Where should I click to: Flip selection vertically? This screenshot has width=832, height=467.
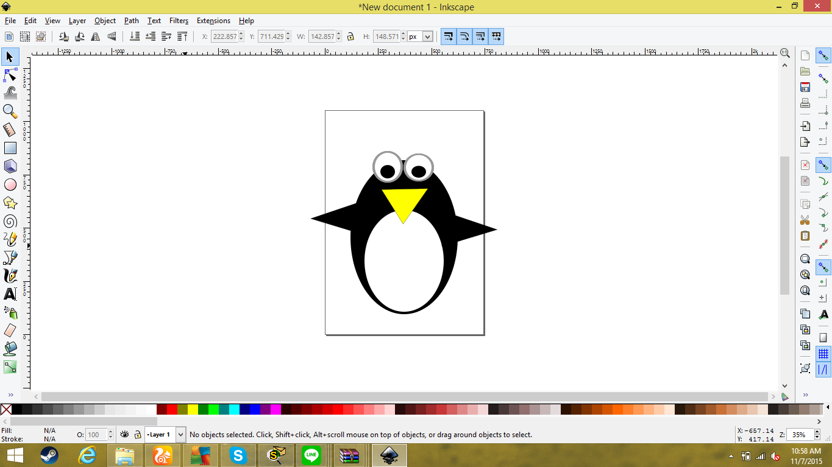point(111,37)
